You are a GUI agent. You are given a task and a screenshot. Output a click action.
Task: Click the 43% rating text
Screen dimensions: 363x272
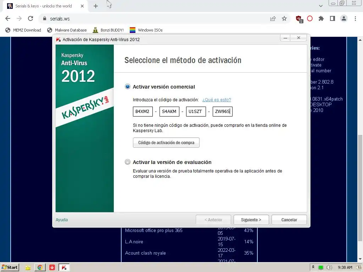click(x=248, y=230)
